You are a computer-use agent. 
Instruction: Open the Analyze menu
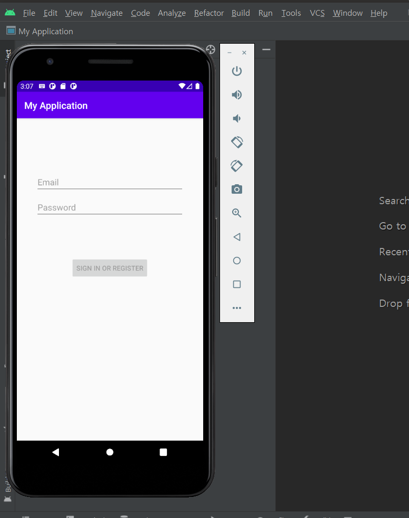[x=172, y=13]
